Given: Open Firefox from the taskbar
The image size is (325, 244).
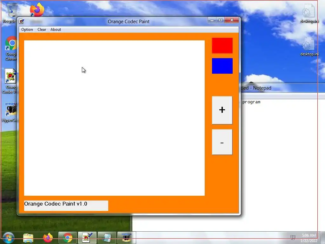Looking at the screenshot, I should pos(48,238).
